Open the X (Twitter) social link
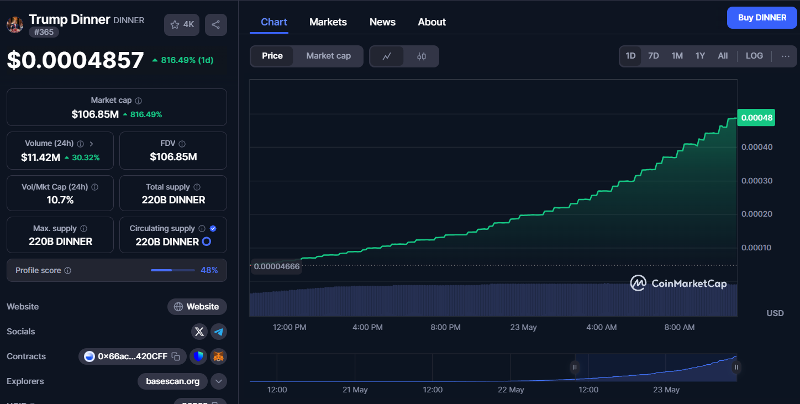Image resolution: width=800 pixels, height=404 pixels. tap(199, 332)
